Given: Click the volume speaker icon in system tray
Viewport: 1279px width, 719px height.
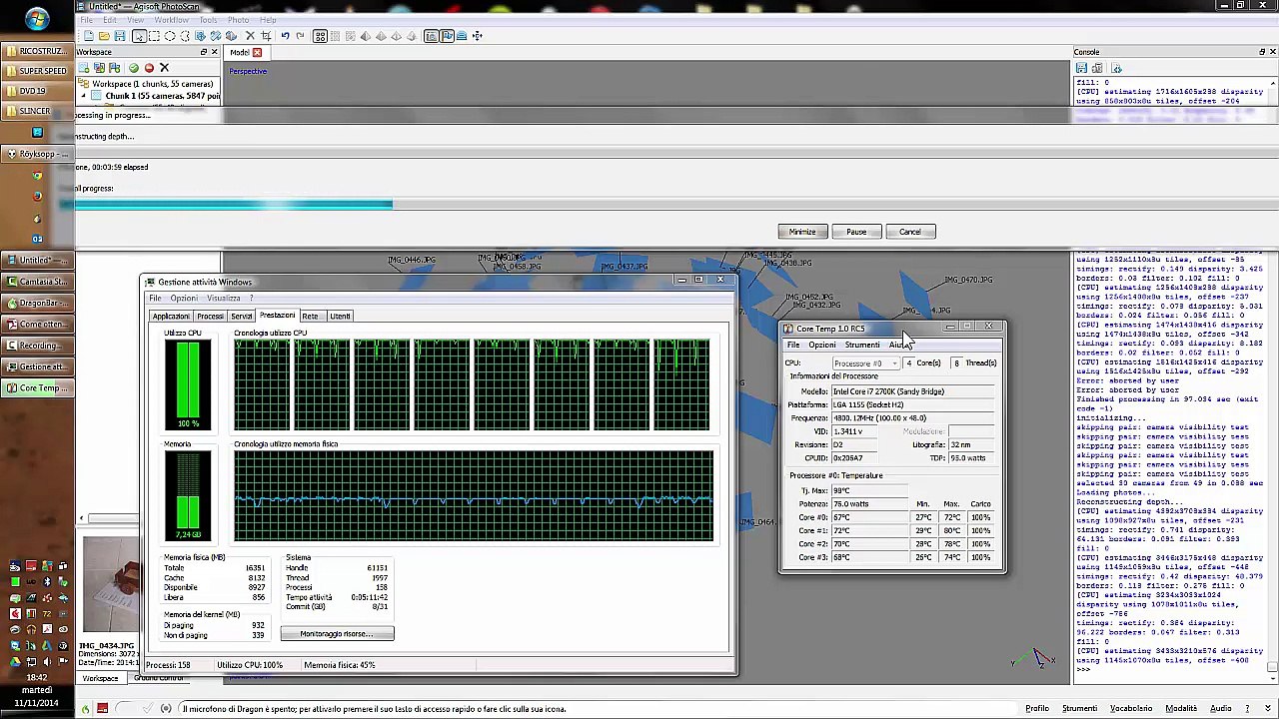Looking at the screenshot, I should pyautogui.click(x=47, y=661).
